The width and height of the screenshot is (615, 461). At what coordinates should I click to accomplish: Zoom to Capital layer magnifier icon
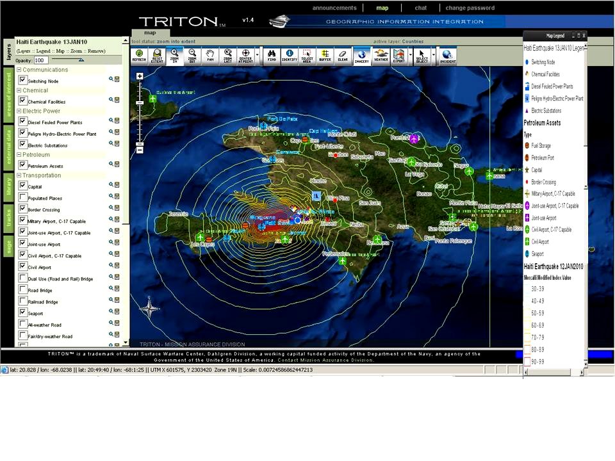click(x=111, y=184)
